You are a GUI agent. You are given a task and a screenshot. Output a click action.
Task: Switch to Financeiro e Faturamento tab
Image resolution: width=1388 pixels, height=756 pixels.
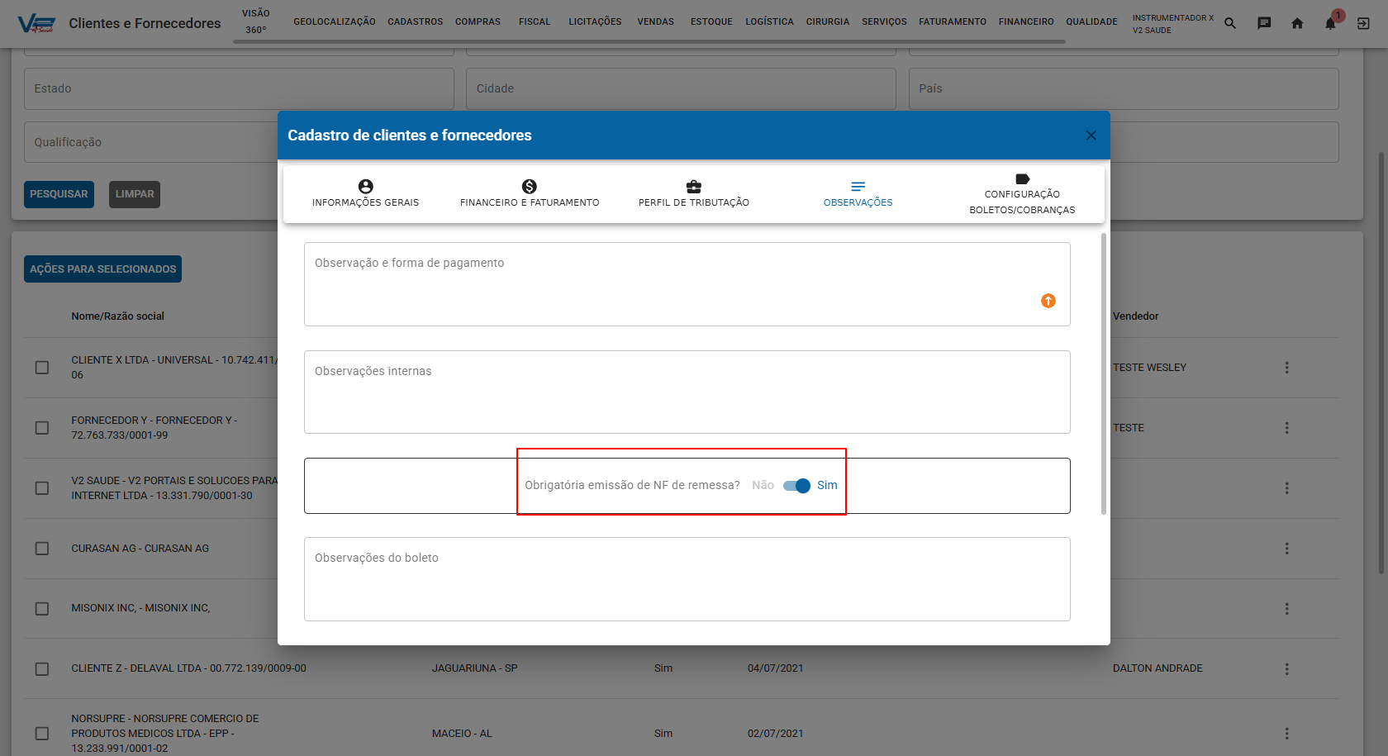click(530, 194)
